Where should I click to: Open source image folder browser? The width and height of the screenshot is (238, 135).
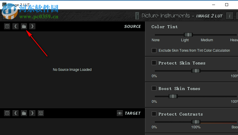pos(24,26)
